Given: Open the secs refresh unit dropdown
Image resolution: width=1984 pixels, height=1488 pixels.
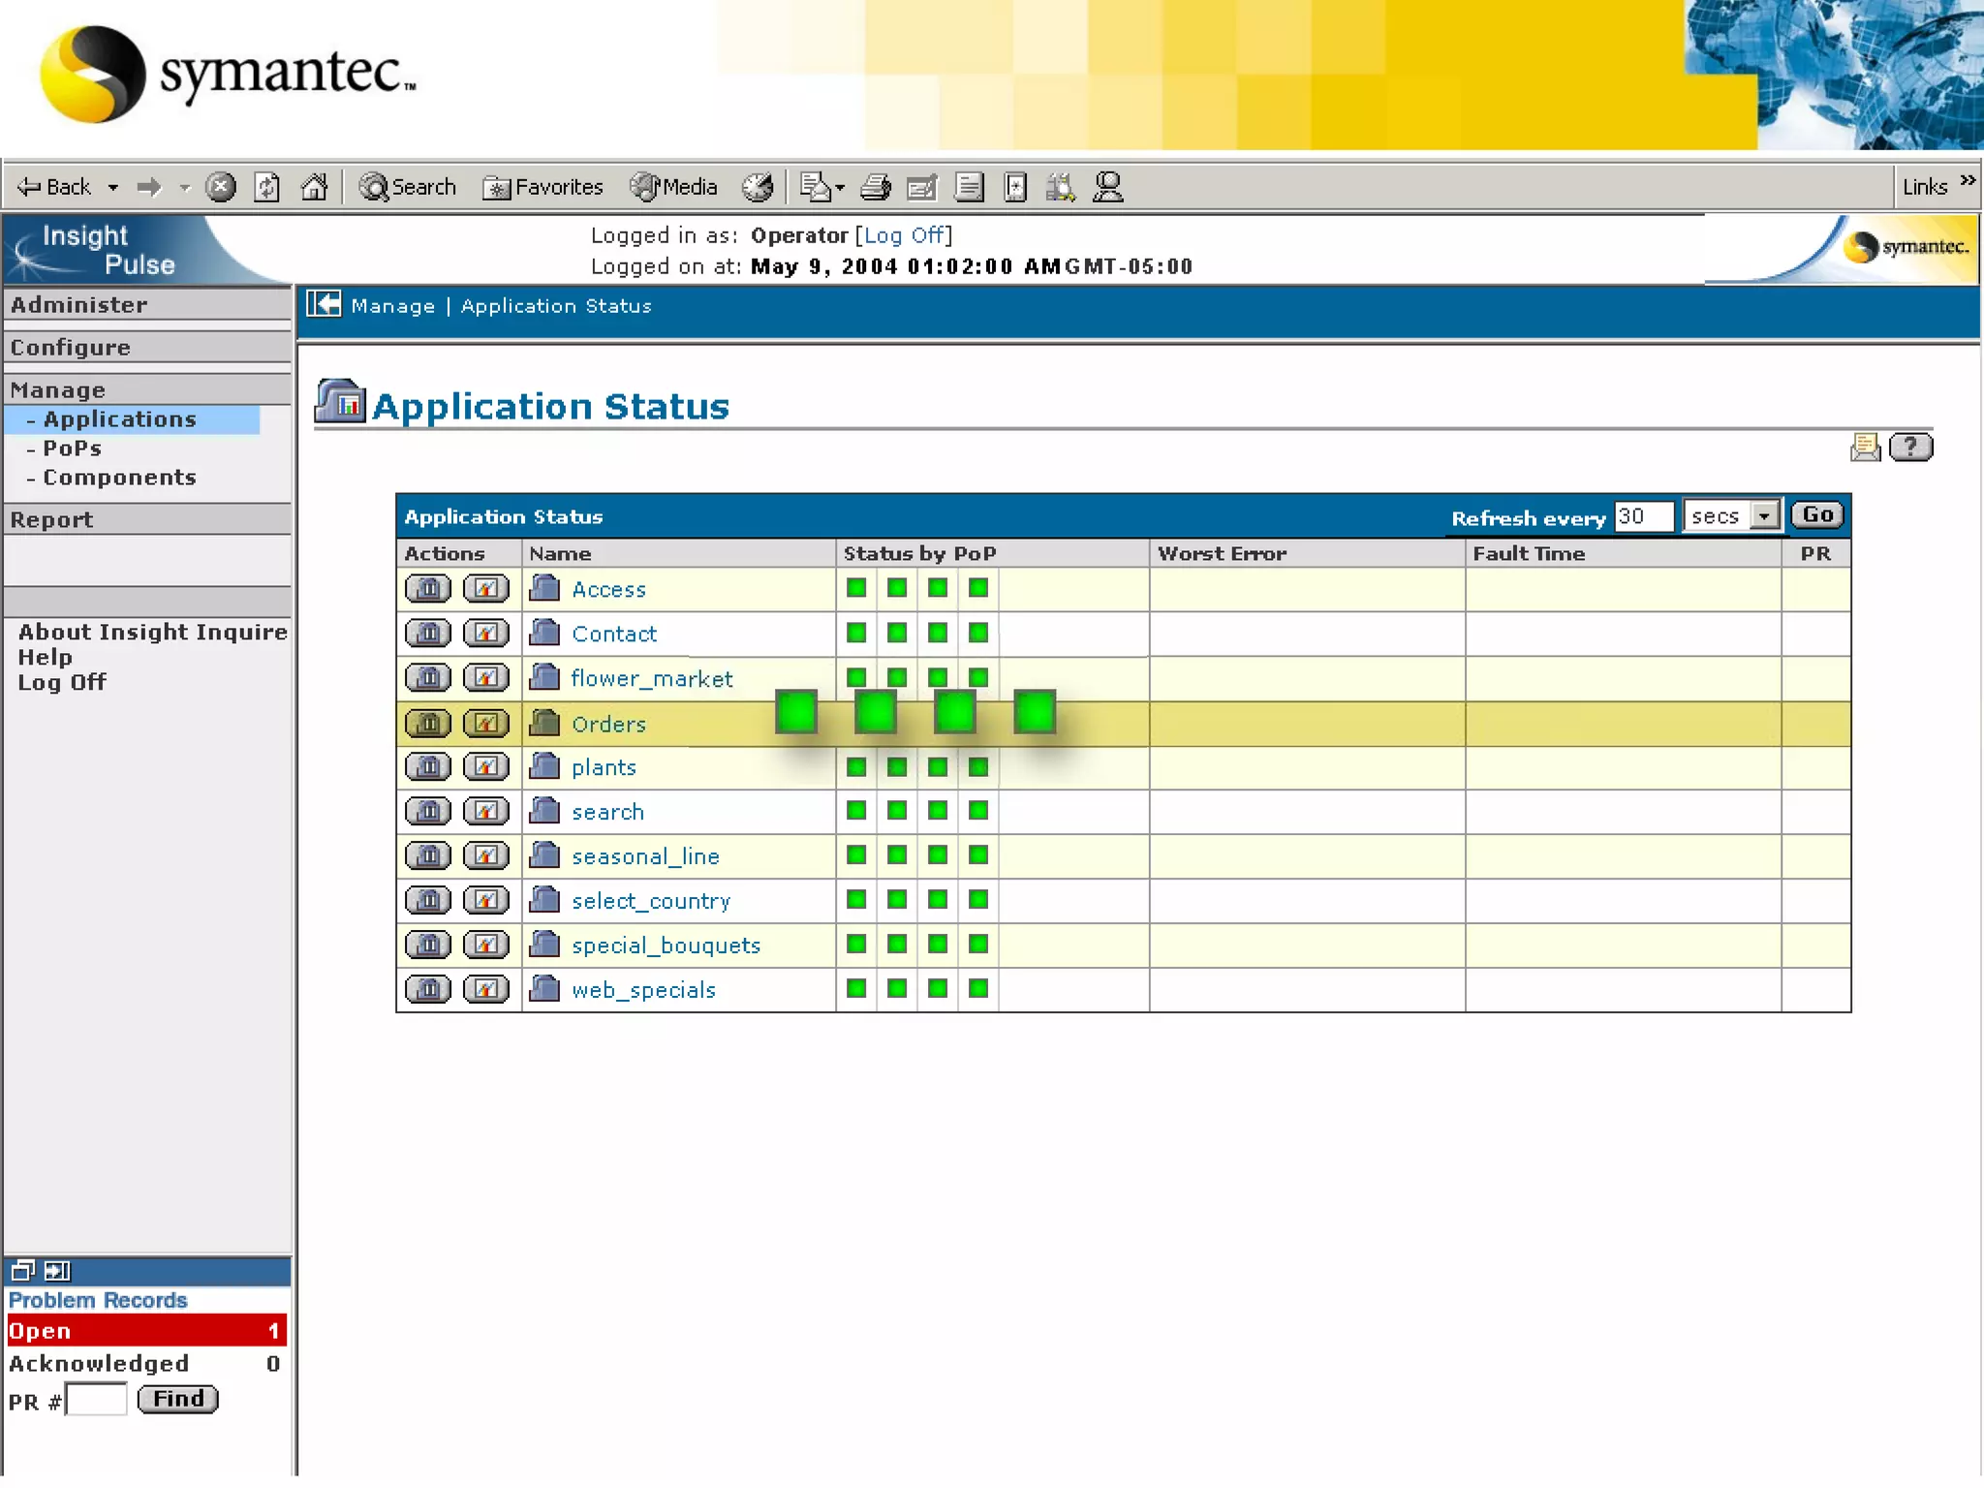Looking at the screenshot, I should (1764, 516).
